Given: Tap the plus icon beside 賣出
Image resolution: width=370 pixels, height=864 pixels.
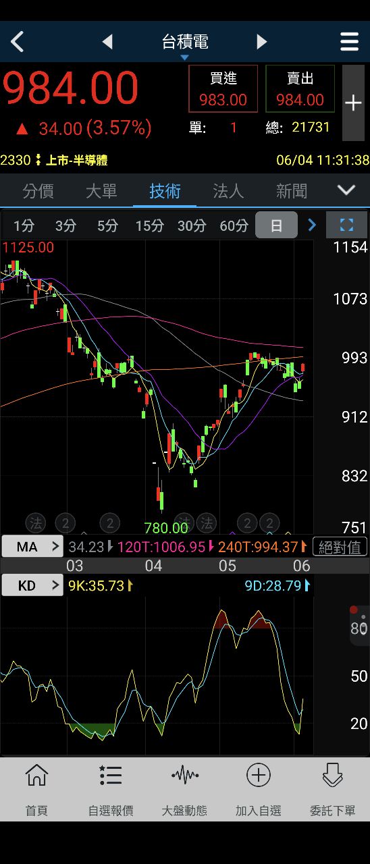Looking at the screenshot, I should click(x=353, y=103).
